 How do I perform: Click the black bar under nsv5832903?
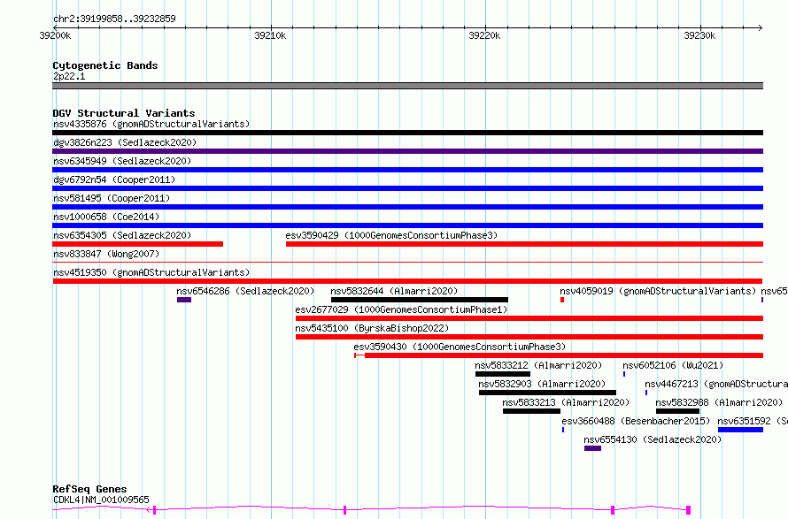pos(547,393)
